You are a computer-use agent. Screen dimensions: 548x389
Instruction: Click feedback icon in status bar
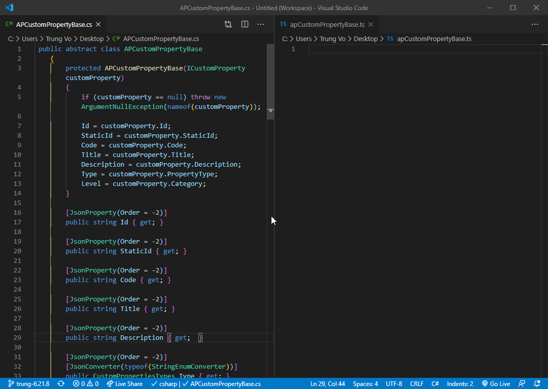[x=522, y=384]
